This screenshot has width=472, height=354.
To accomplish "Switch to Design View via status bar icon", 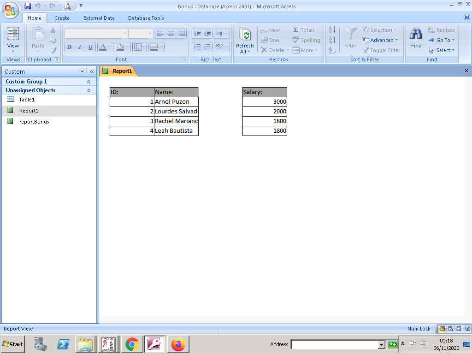I will point(467,329).
